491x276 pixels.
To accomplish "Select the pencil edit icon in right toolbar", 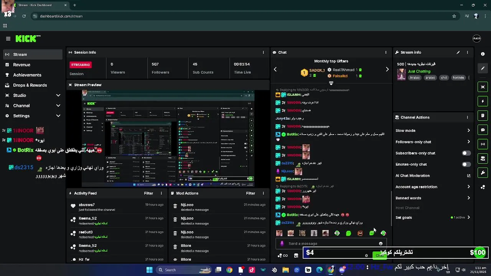I will (x=483, y=68).
